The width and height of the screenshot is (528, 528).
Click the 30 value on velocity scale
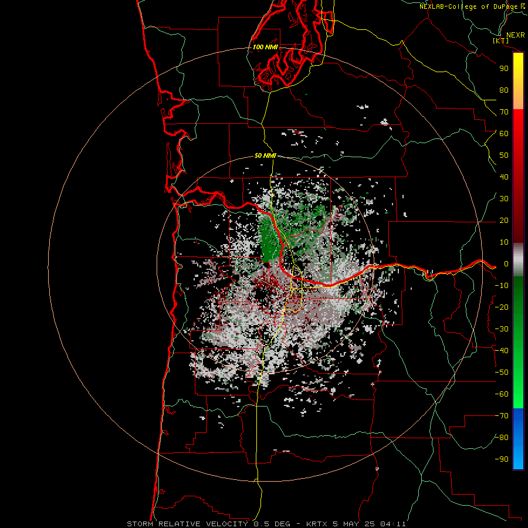[x=504, y=199]
